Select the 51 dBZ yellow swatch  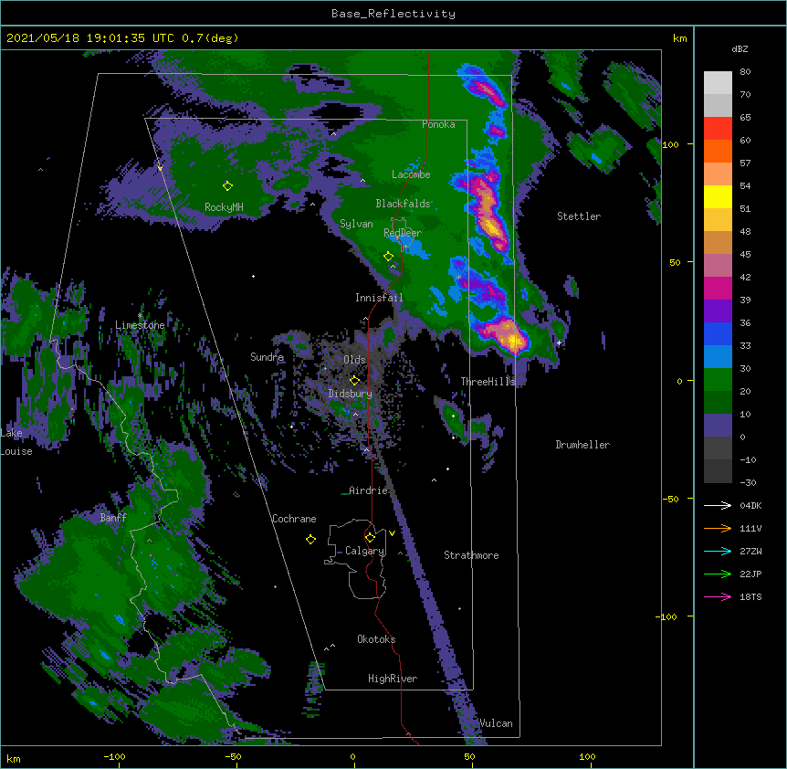click(x=718, y=196)
